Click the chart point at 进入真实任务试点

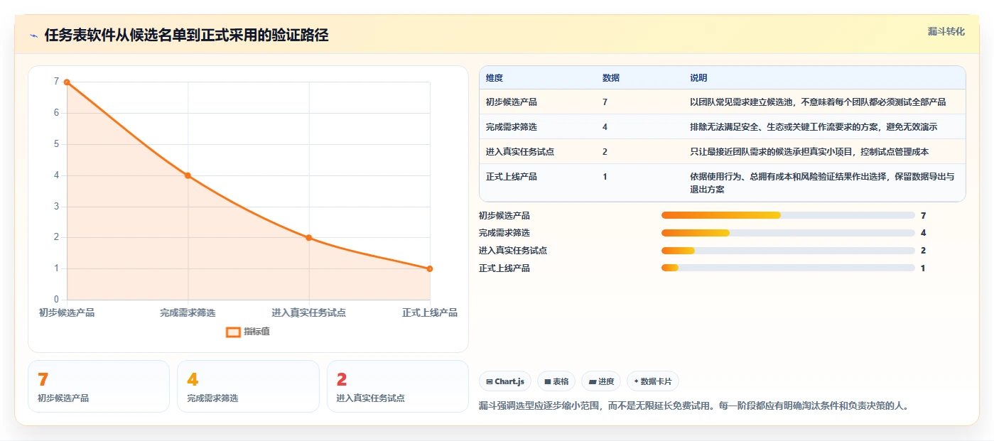[x=309, y=238]
